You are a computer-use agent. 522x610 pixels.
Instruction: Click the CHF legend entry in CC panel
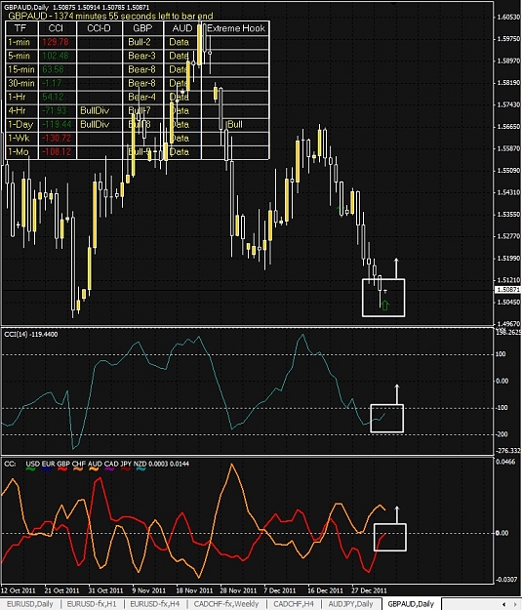(79, 465)
